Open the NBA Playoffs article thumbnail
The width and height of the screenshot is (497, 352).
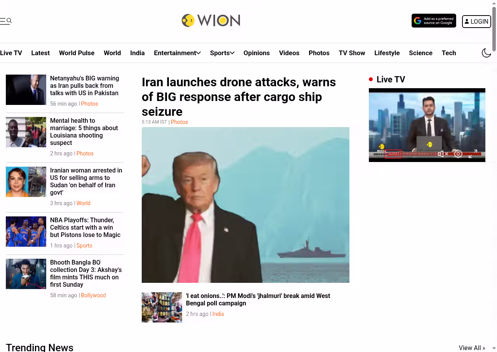point(26,232)
